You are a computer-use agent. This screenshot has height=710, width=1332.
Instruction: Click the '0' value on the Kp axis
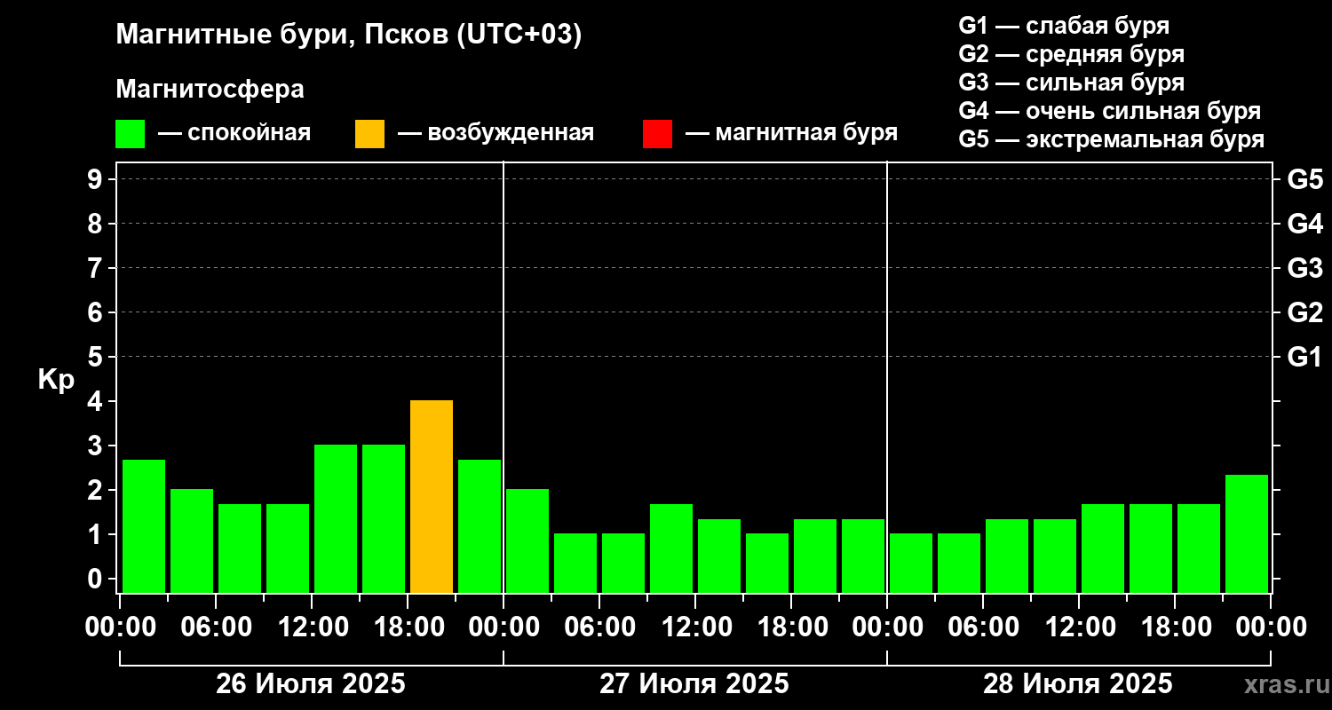[x=97, y=579]
